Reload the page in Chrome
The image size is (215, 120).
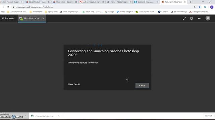8,7
